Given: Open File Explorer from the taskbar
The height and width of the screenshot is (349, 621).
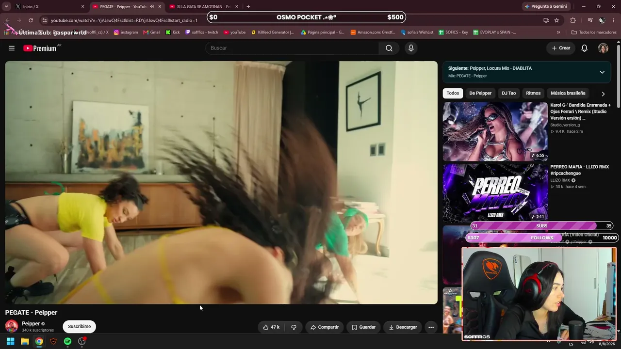Looking at the screenshot, I should coord(25,341).
